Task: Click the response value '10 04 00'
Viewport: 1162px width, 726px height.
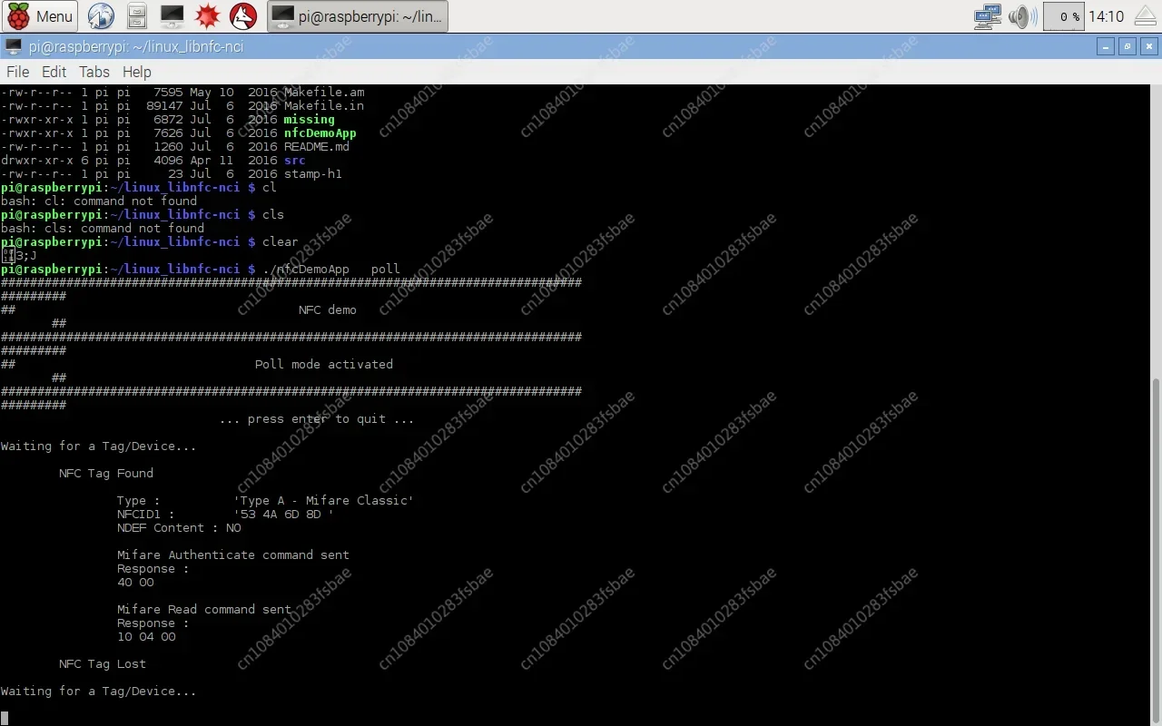Action: 146,636
